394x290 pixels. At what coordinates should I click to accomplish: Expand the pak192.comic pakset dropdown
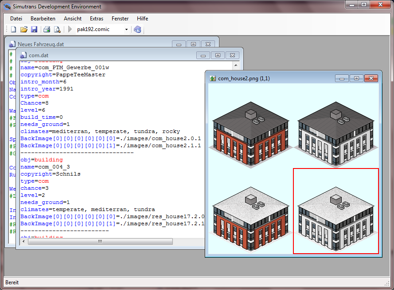[126, 30]
